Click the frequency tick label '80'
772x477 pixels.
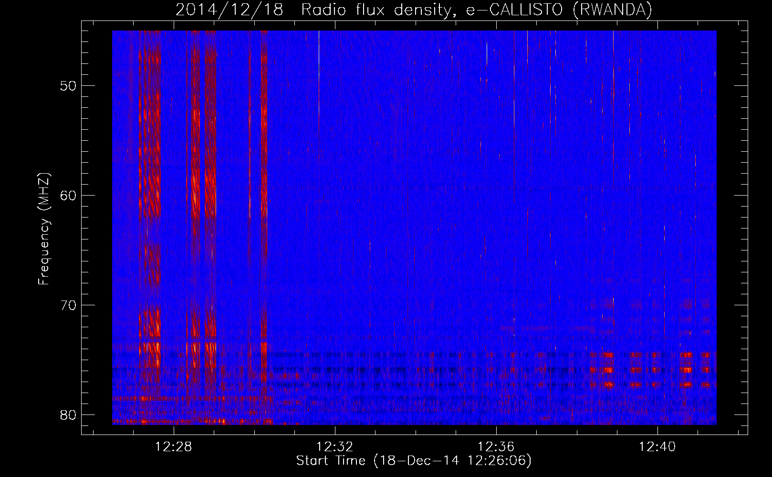pos(68,415)
